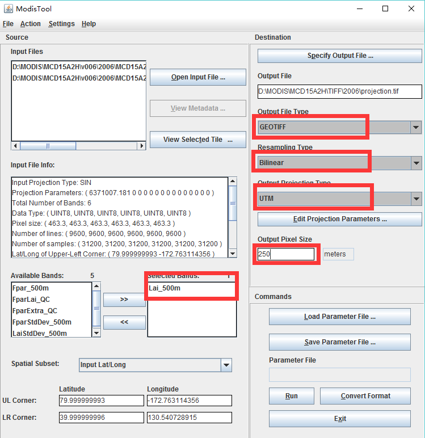Open Output Projection Type dropdown
This screenshot has height=438, width=425.
pos(416,199)
